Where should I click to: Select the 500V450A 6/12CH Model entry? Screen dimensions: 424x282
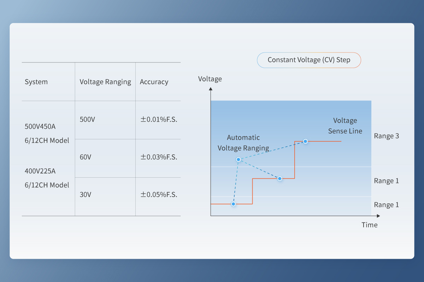coord(47,133)
